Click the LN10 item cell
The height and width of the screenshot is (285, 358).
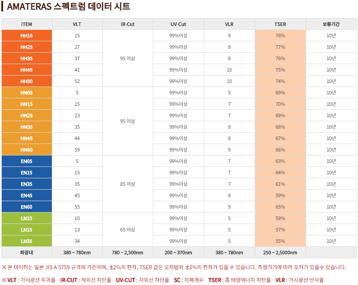[27, 218]
